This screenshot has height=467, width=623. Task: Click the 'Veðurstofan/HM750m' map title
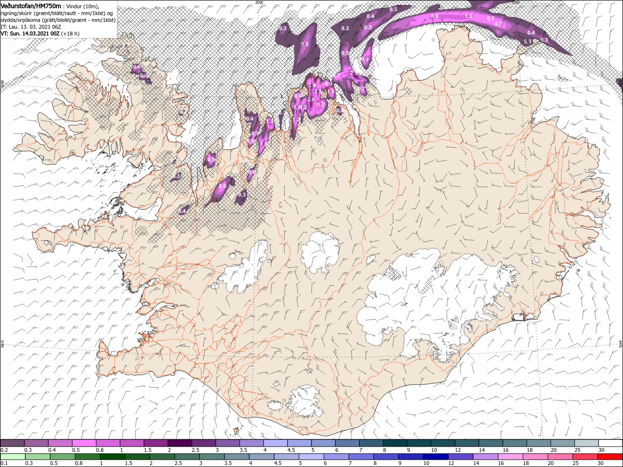(x=31, y=5)
